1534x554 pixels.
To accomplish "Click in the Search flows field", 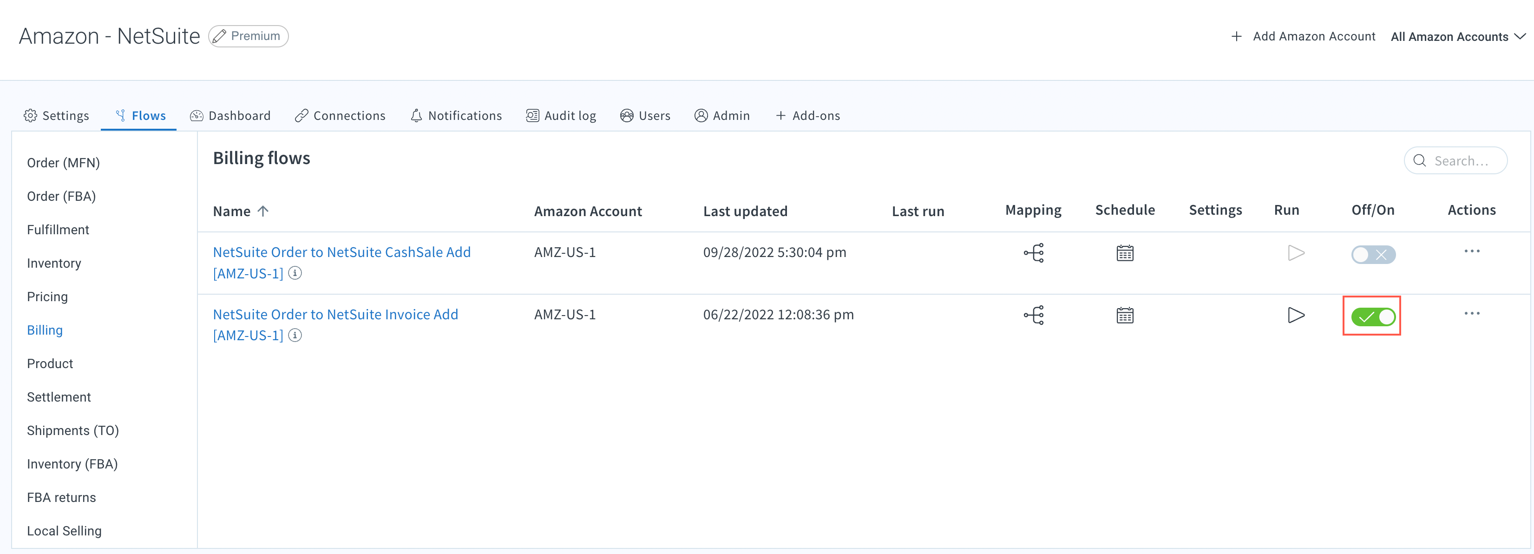I will tap(1455, 161).
